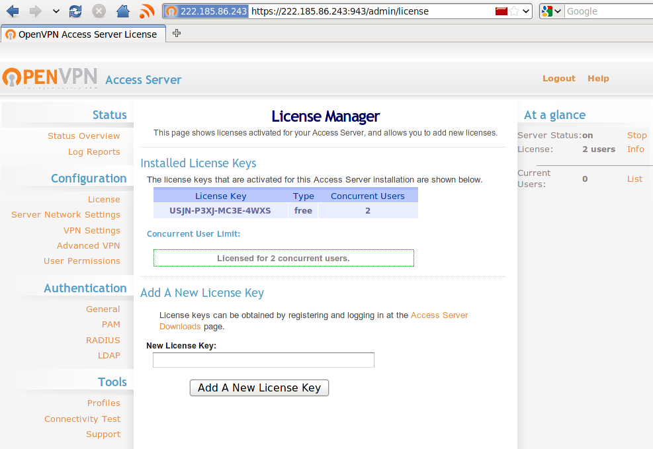
Task: Click the browser forward arrow
Action: tap(36, 11)
